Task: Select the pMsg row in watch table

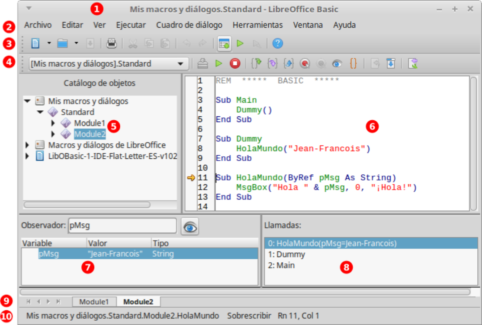Action: pos(140,254)
